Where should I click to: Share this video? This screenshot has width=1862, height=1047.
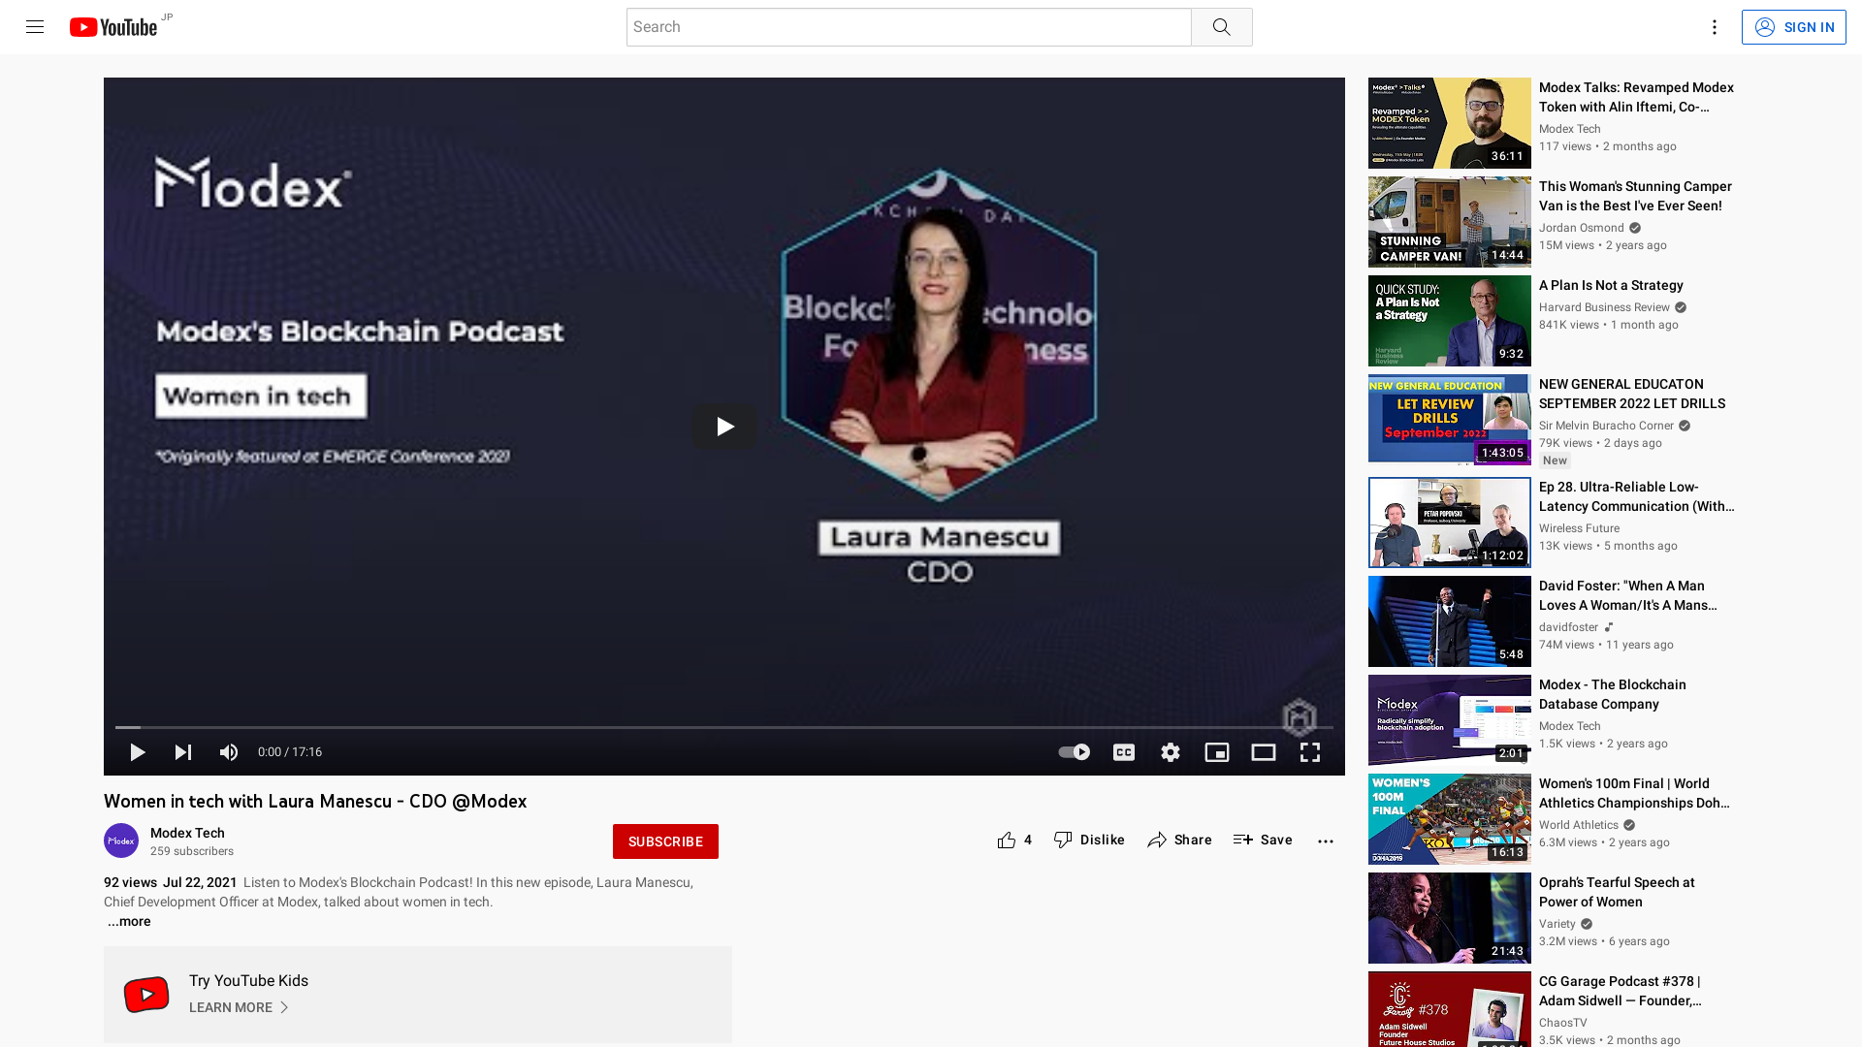[1179, 841]
